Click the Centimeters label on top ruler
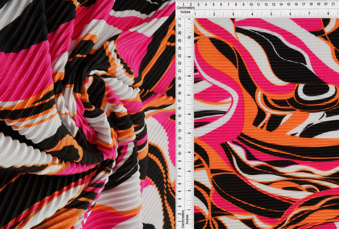The width and height of the screenshot is (339, 229). tap(185, 8)
